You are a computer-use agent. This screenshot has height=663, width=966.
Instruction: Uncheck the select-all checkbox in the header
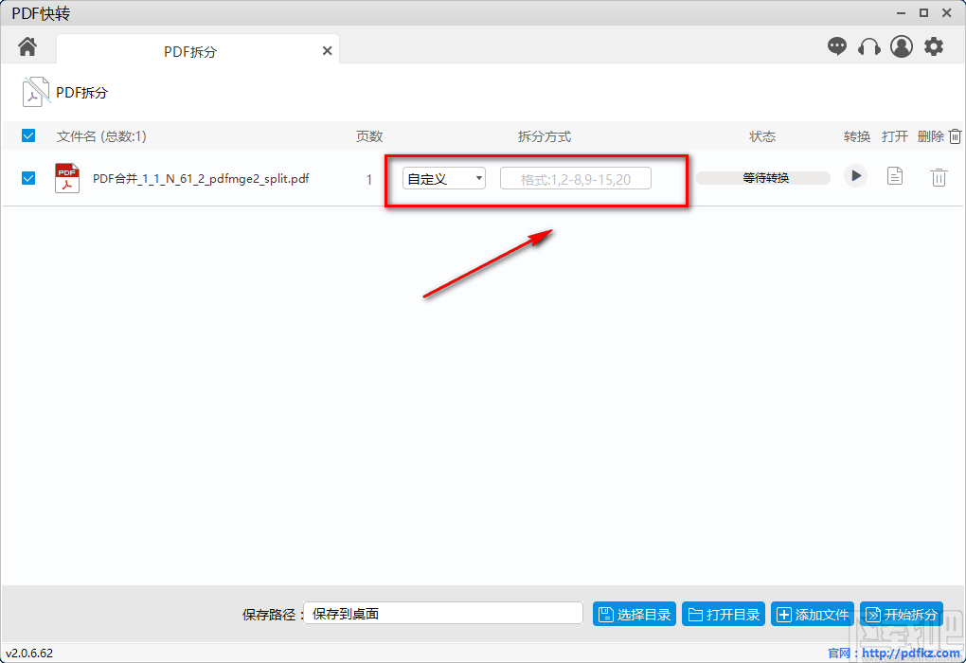tap(27, 135)
